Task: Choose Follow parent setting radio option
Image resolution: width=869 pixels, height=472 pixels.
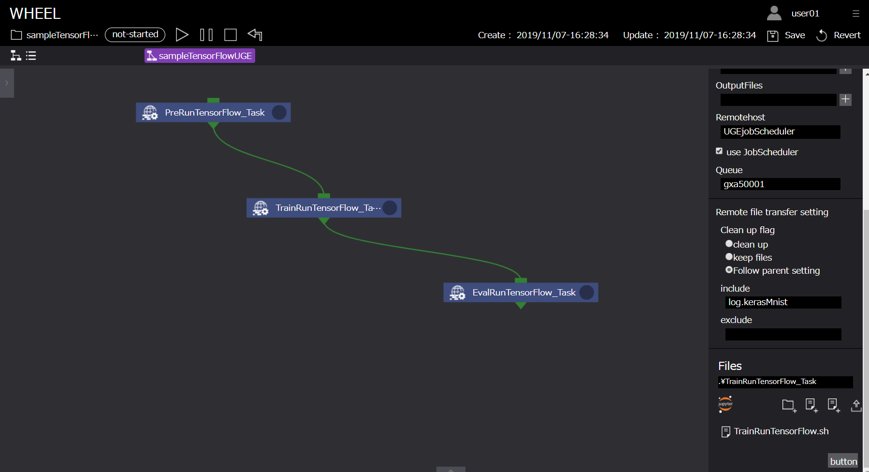Action: click(x=729, y=270)
